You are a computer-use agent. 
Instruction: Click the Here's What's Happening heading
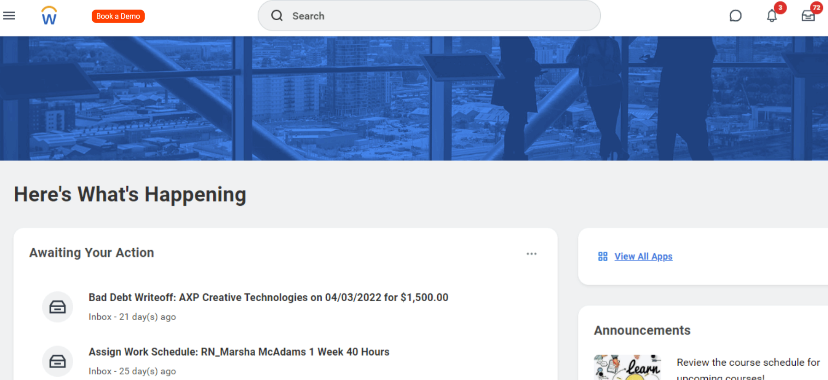(130, 194)
